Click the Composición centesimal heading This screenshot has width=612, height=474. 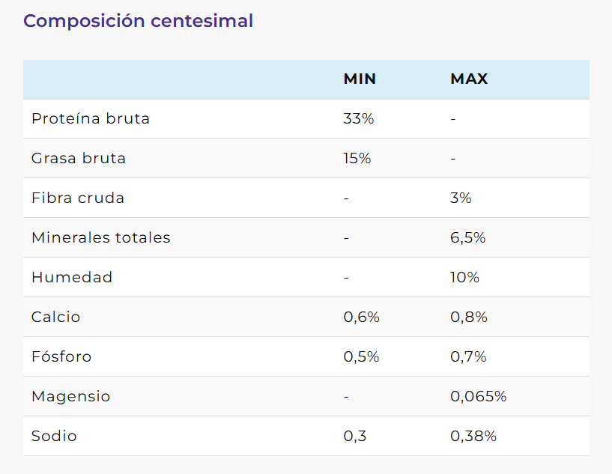click(x=138, y=21)
